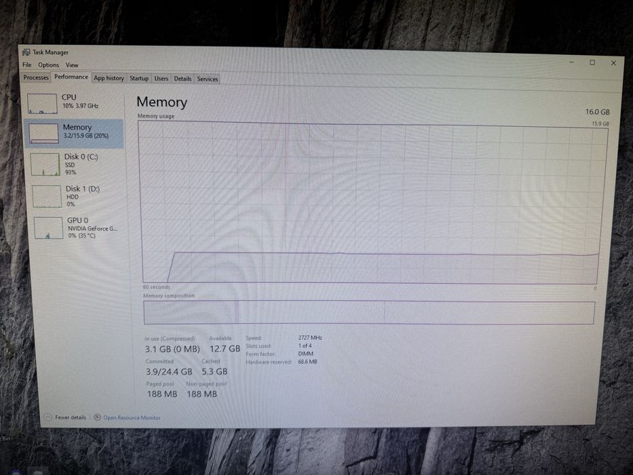Minimize the Task Manager window
This screenshot has height=475, width=633.
(572, 62)
